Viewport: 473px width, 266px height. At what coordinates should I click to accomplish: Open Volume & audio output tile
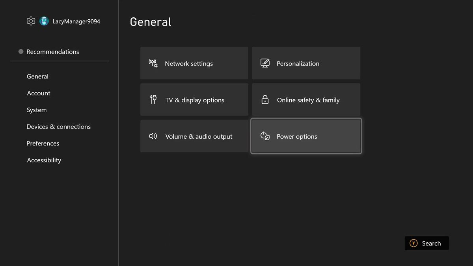pos(194,136)
